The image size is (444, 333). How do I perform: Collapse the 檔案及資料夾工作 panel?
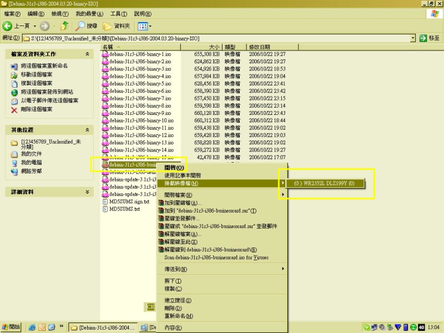(x=88, y=54)
